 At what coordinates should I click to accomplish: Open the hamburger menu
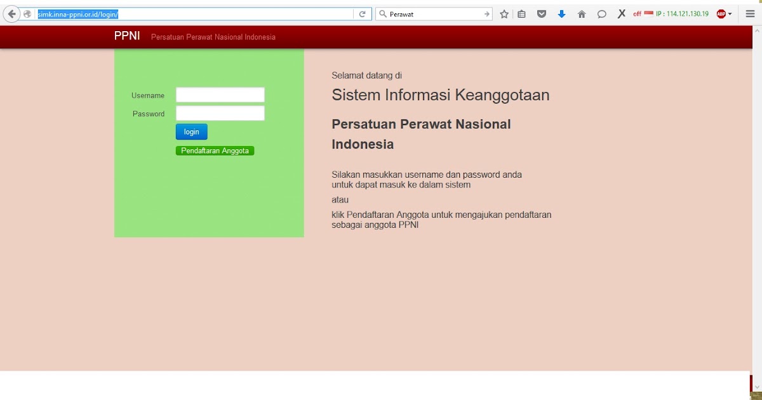[749, 14]
